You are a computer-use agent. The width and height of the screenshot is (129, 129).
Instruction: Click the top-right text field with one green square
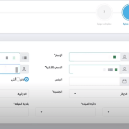click(x=95, y=57)
